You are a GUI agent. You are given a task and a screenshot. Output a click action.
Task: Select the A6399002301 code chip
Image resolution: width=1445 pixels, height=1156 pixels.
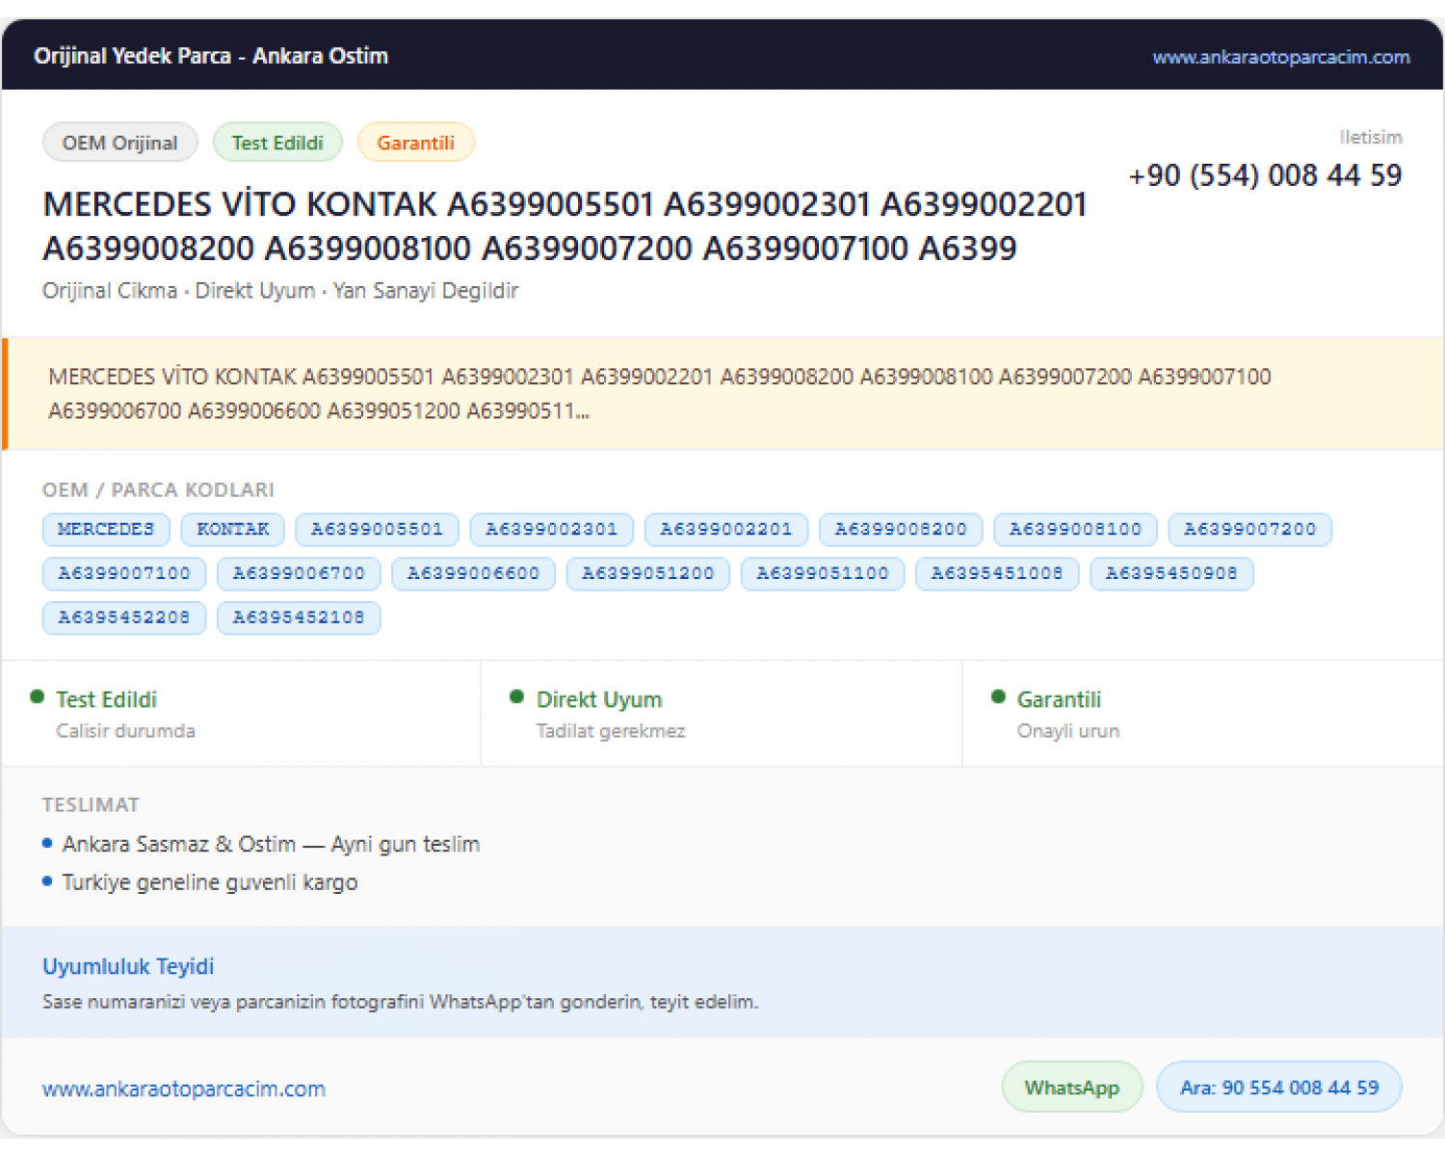551,529
